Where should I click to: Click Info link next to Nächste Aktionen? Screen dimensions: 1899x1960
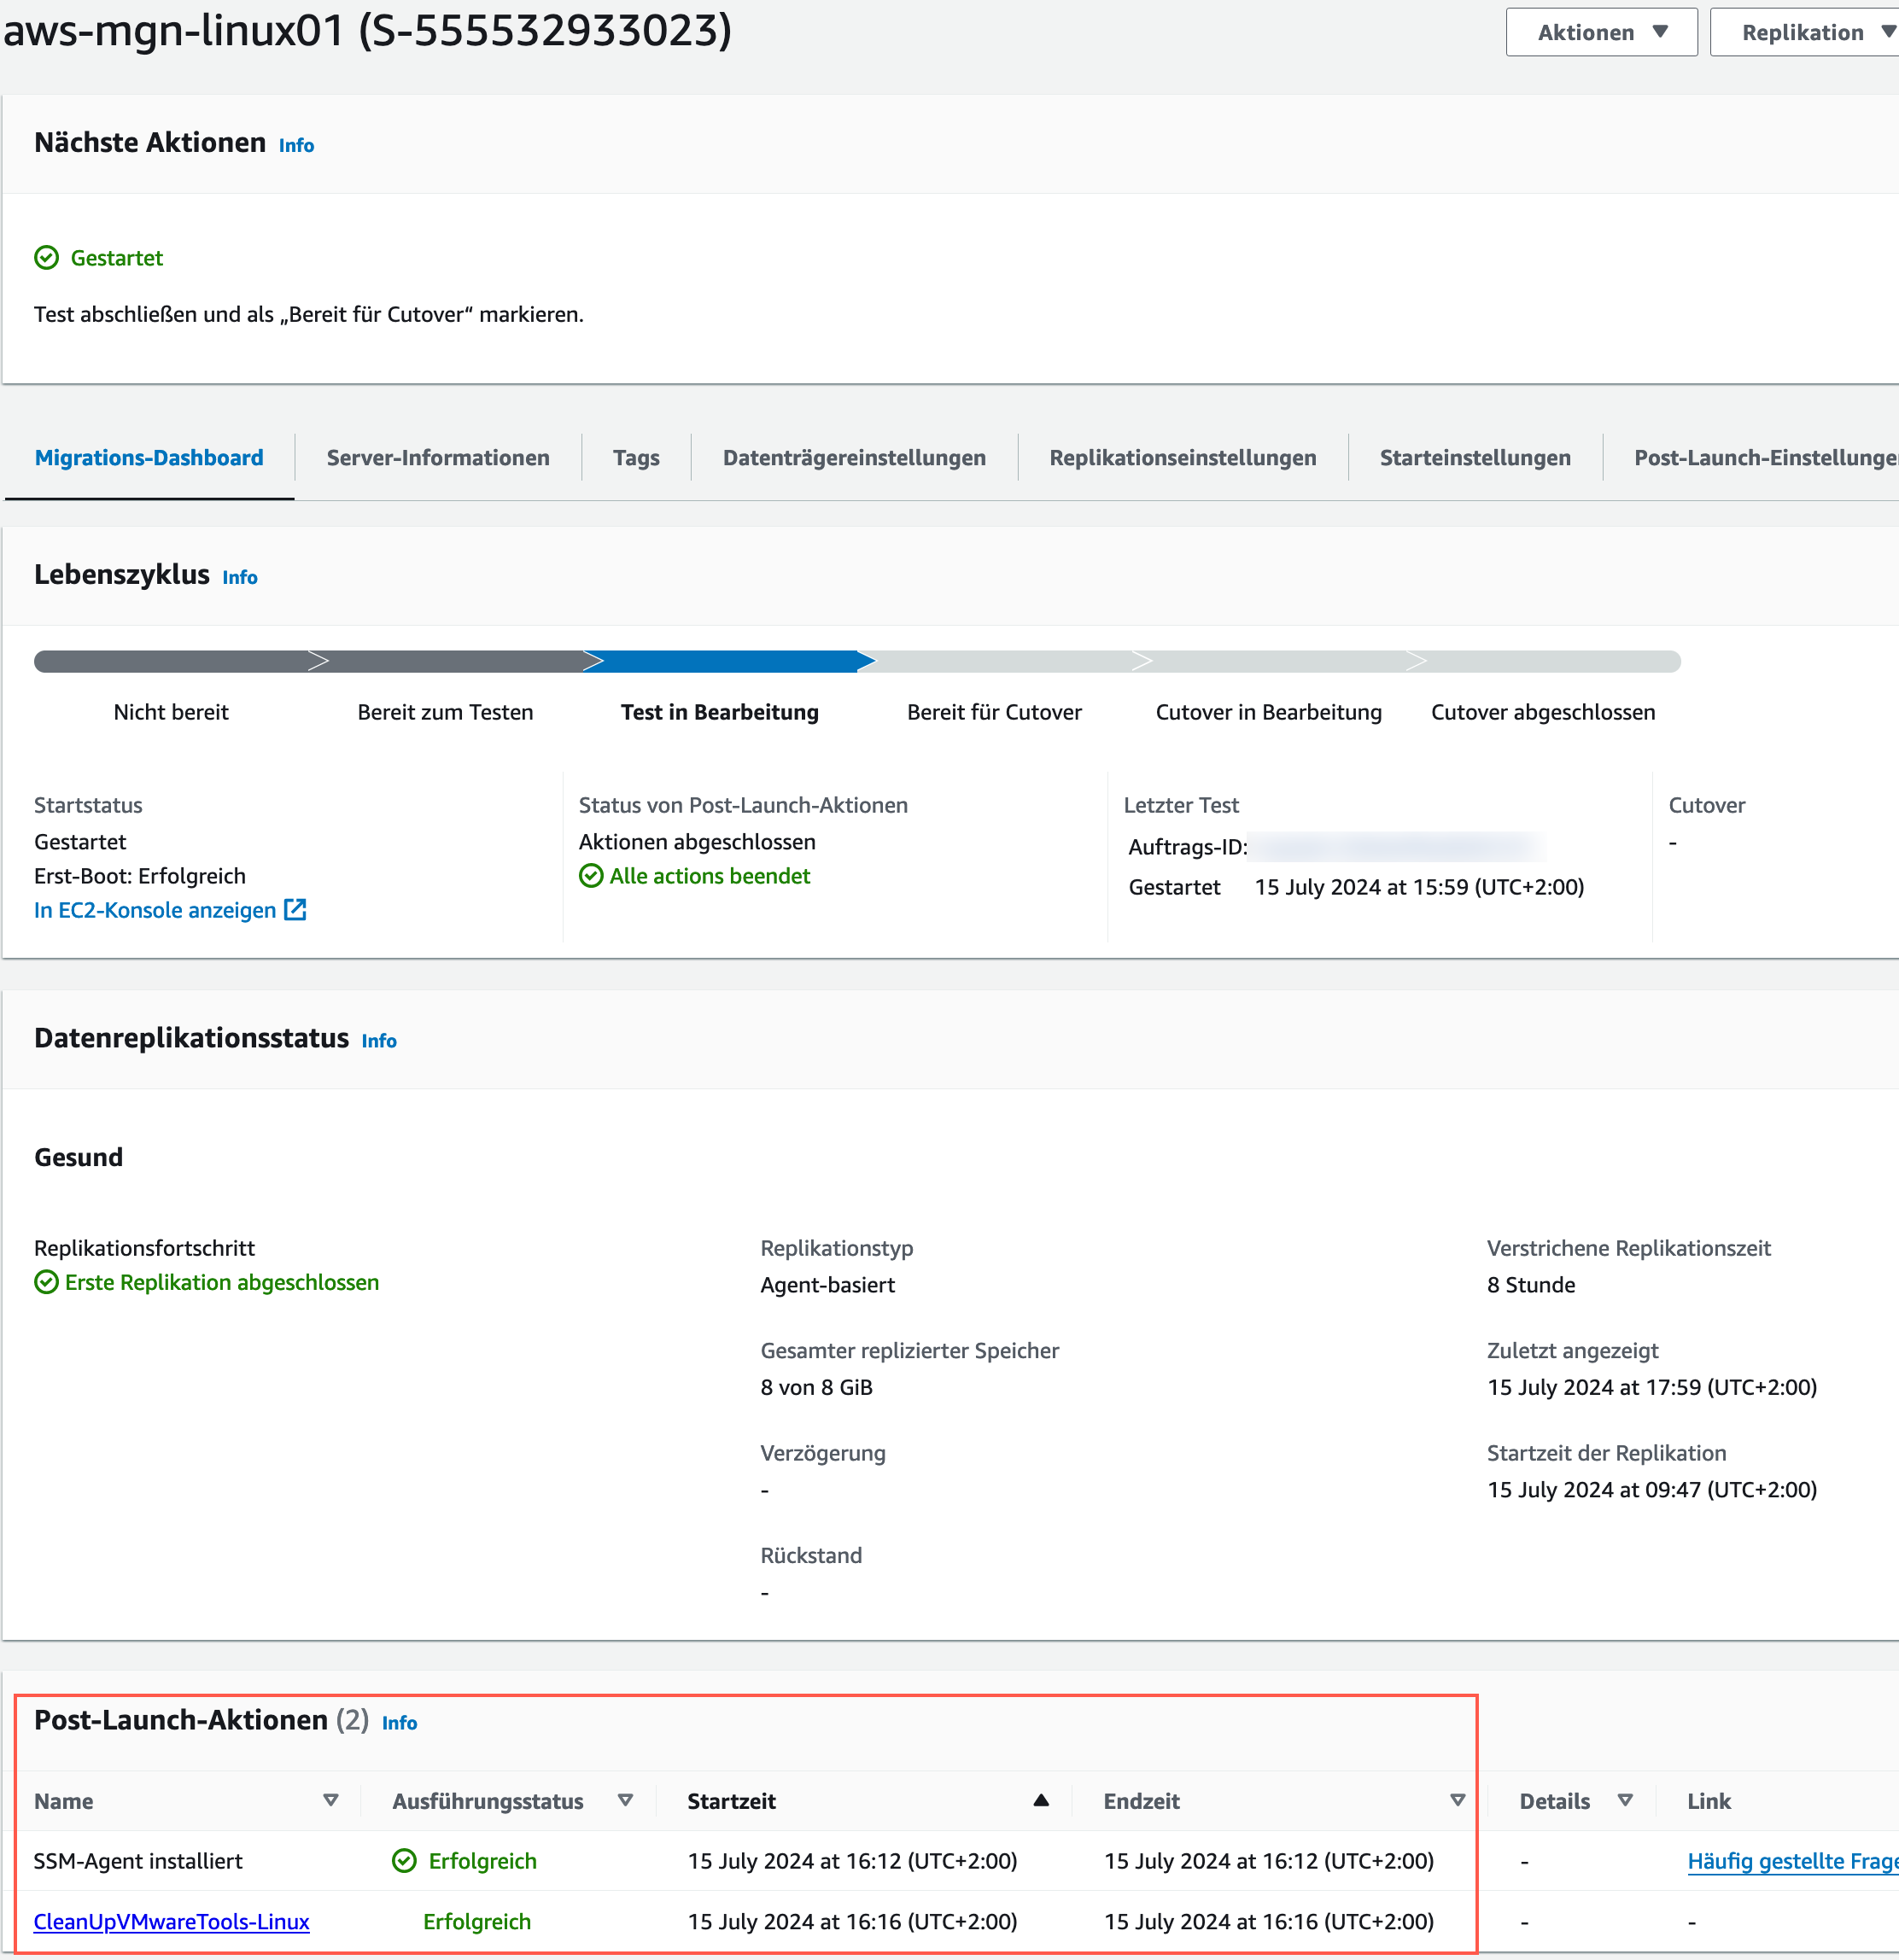pos(296,146)
